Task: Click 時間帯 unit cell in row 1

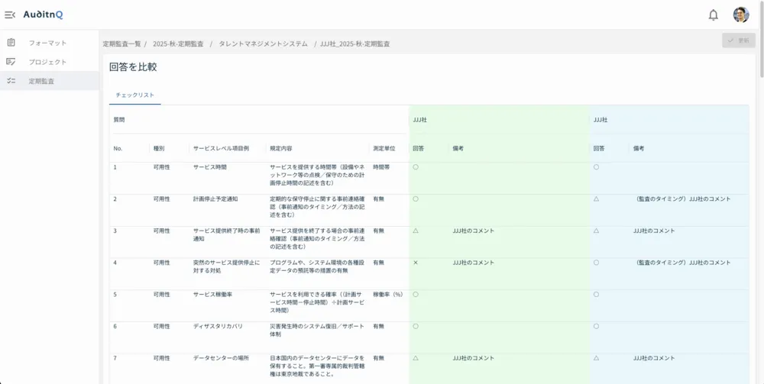Action: tap(381, 167)
